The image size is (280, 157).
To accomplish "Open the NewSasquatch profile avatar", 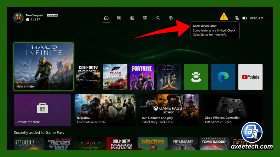I will [x=18, y=18].
